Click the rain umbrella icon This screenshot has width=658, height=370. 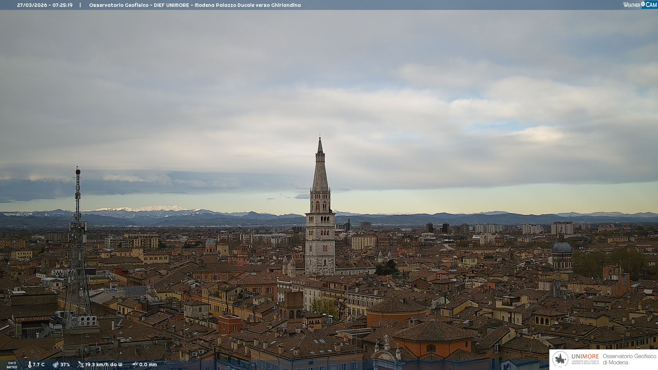(x=135, y=365)
